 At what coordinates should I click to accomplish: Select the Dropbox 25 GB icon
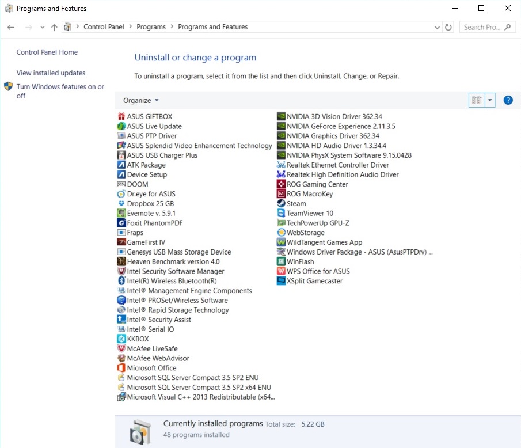[121, 204]
